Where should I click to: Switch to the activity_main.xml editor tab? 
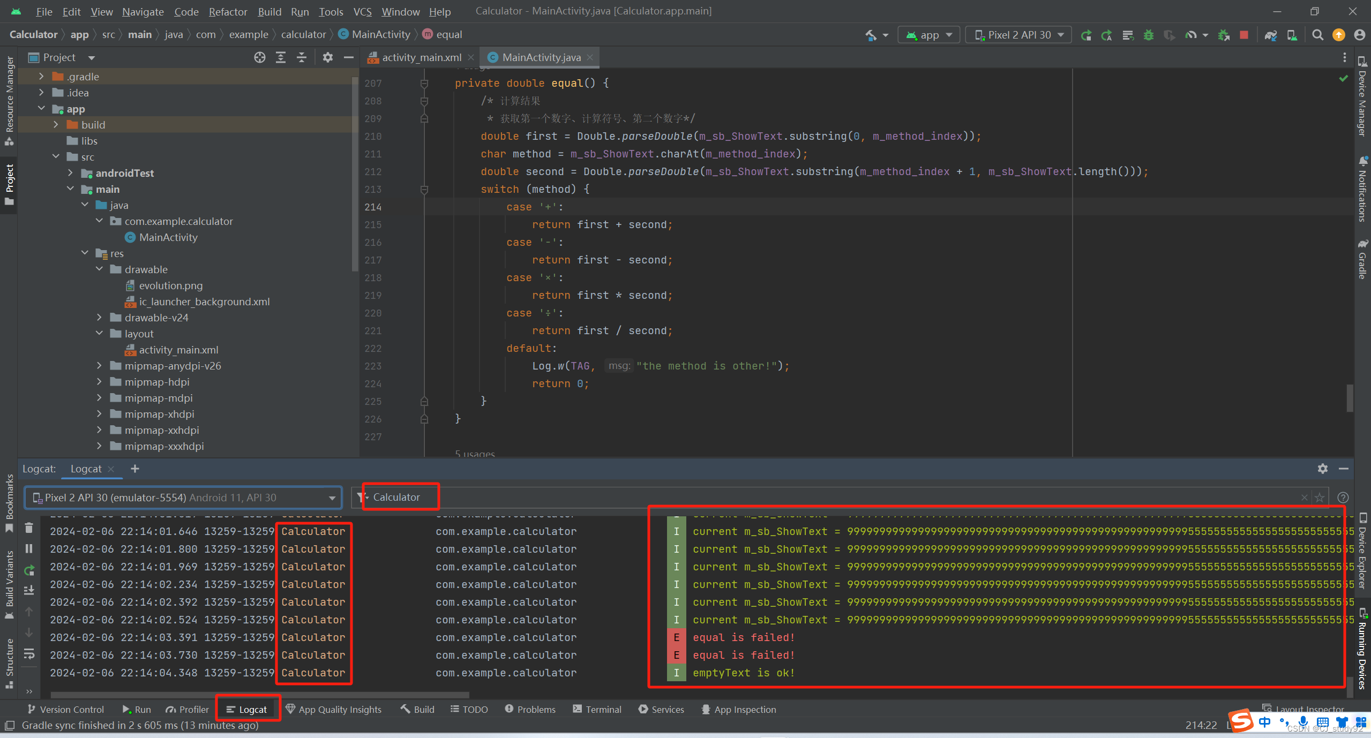421,57
